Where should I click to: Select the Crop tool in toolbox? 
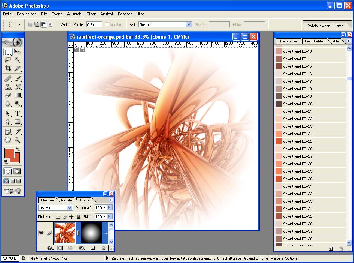coord(8,68)
